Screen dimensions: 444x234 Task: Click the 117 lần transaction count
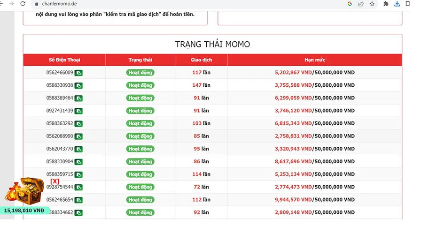(202, 73)
